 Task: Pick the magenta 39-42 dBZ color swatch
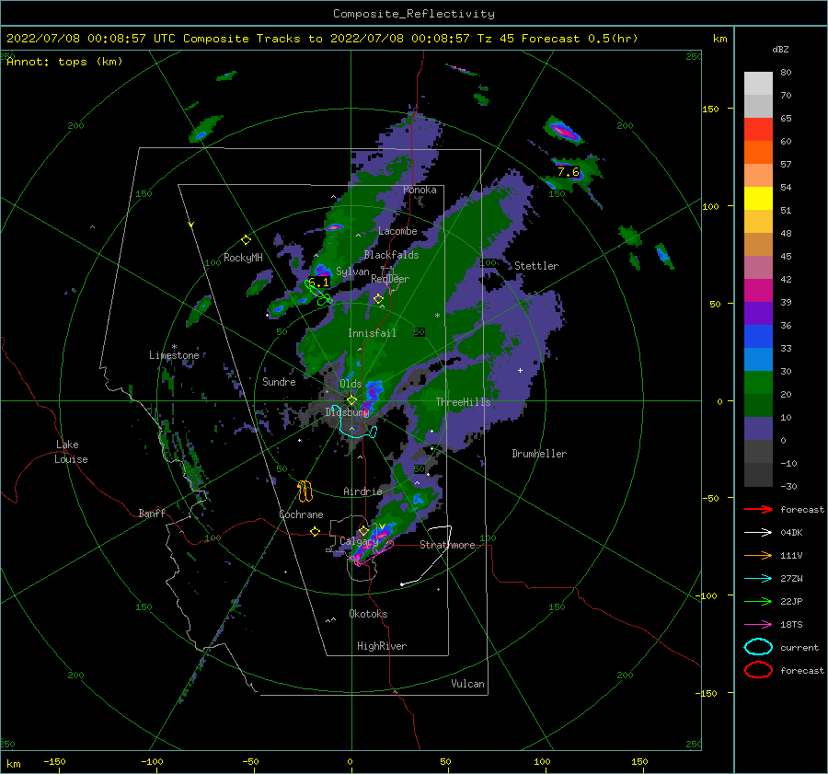click(758, 291)
